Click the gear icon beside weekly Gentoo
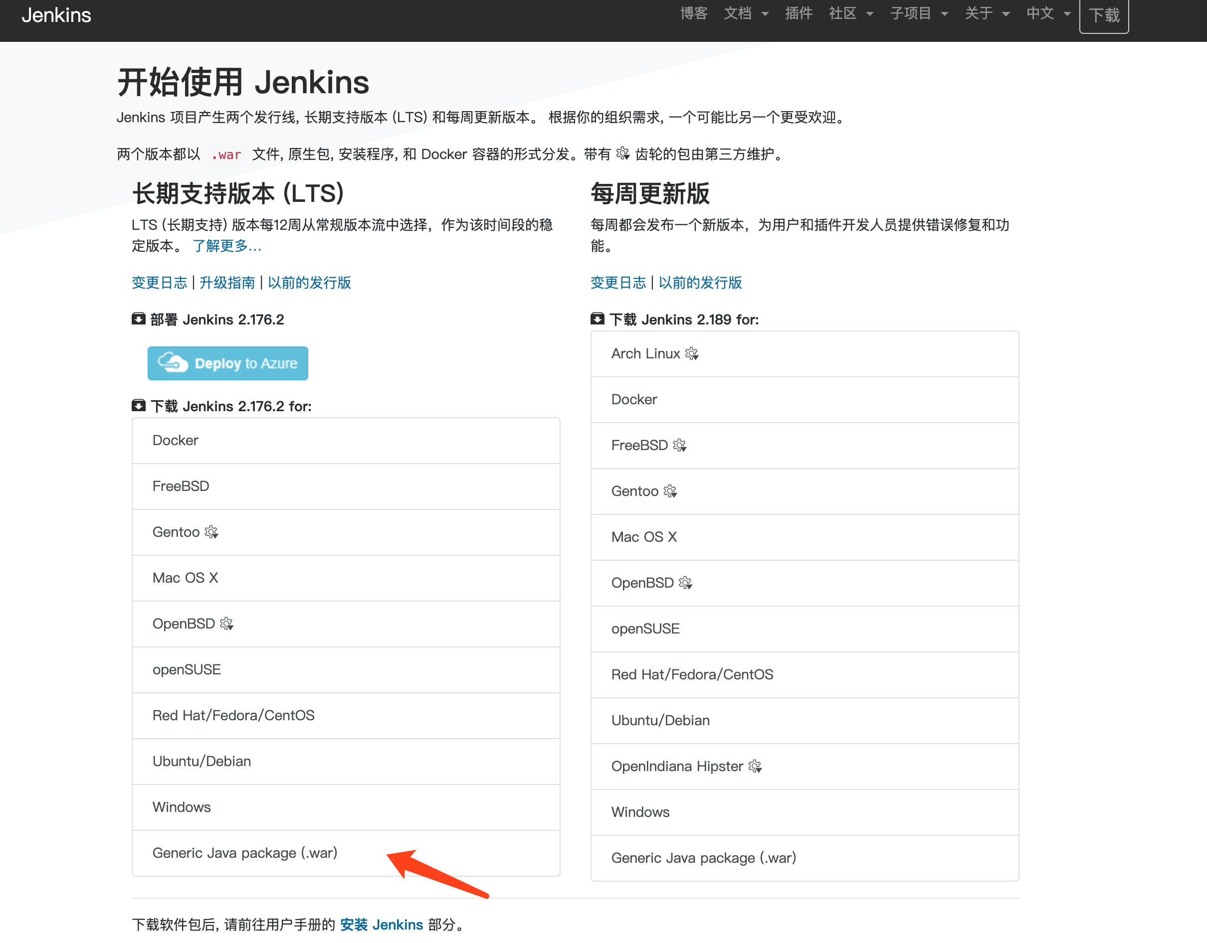Screen dimensions: 1207x943 [x=670, y=491]
